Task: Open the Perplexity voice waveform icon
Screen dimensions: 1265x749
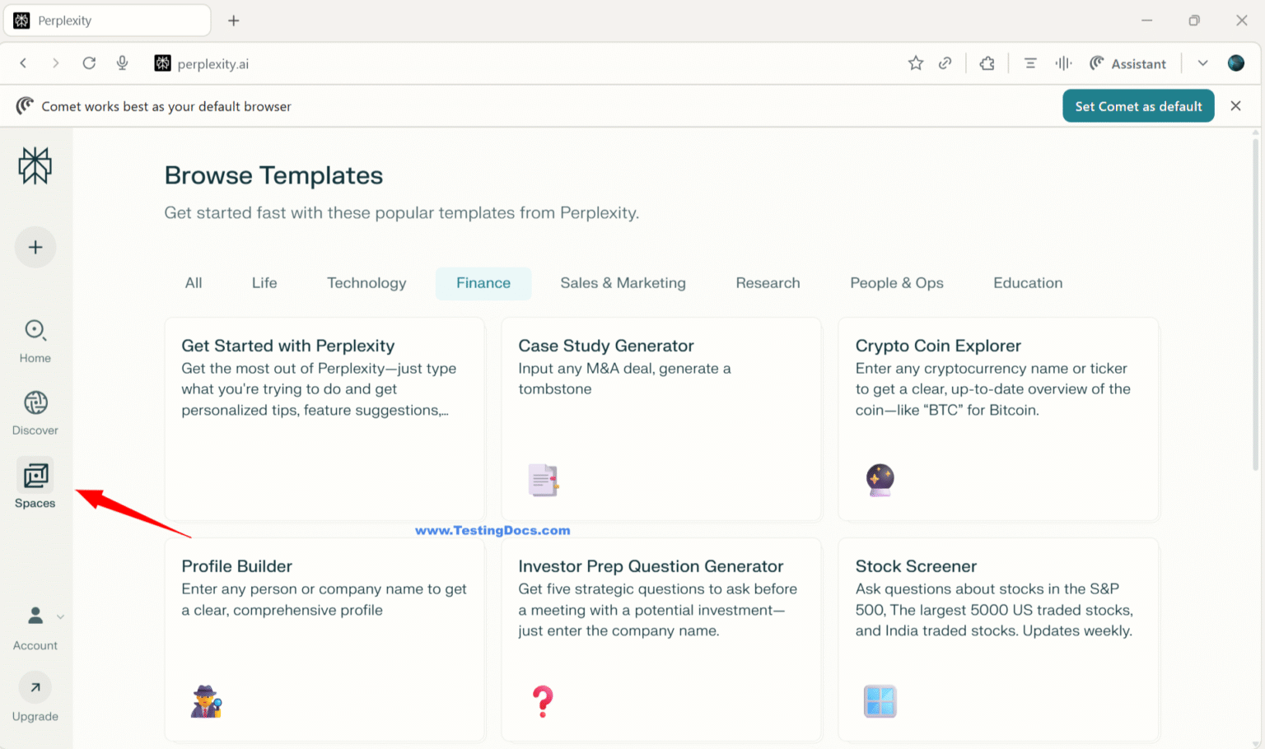Action: [x=1063, y=63]
